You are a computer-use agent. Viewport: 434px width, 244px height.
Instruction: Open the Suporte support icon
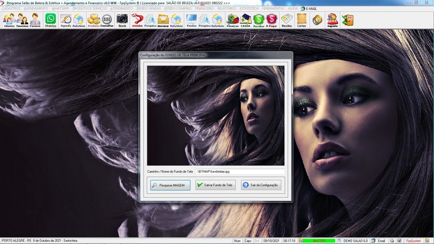point(333,20)
